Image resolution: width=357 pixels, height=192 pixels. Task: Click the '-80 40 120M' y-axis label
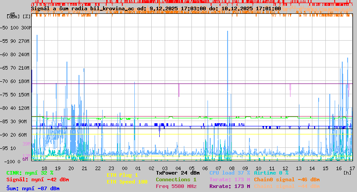(15, 108)
